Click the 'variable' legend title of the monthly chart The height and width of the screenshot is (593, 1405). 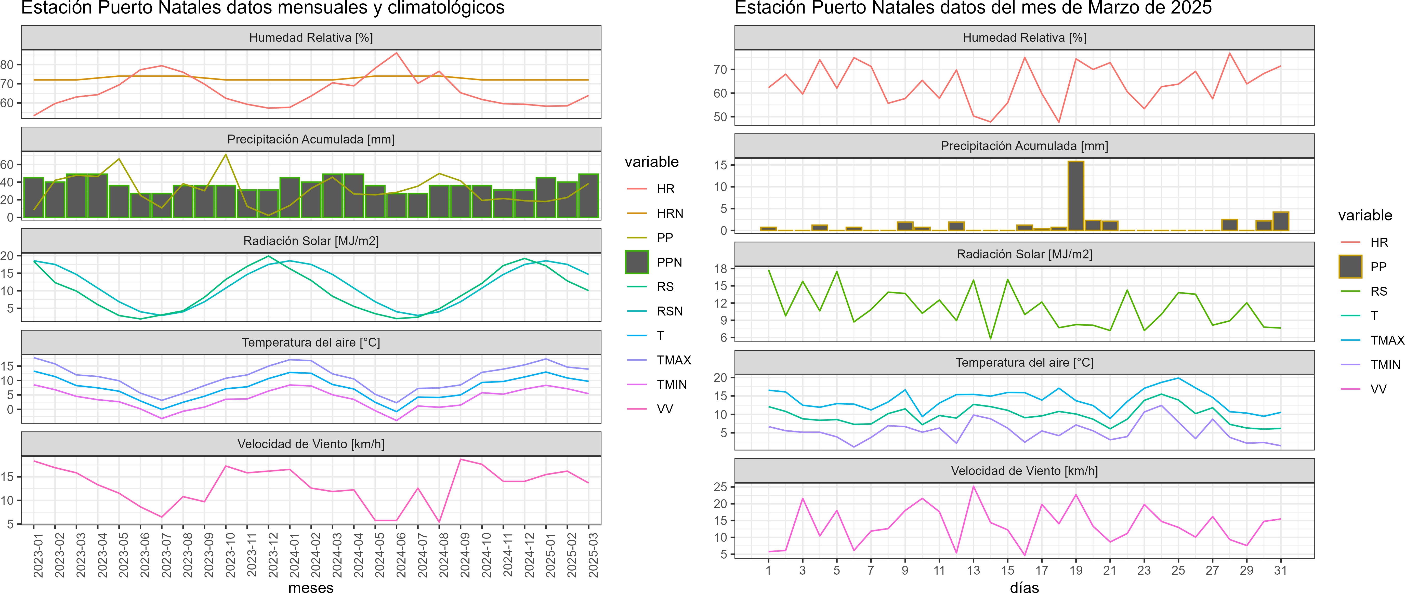point(652,162)
